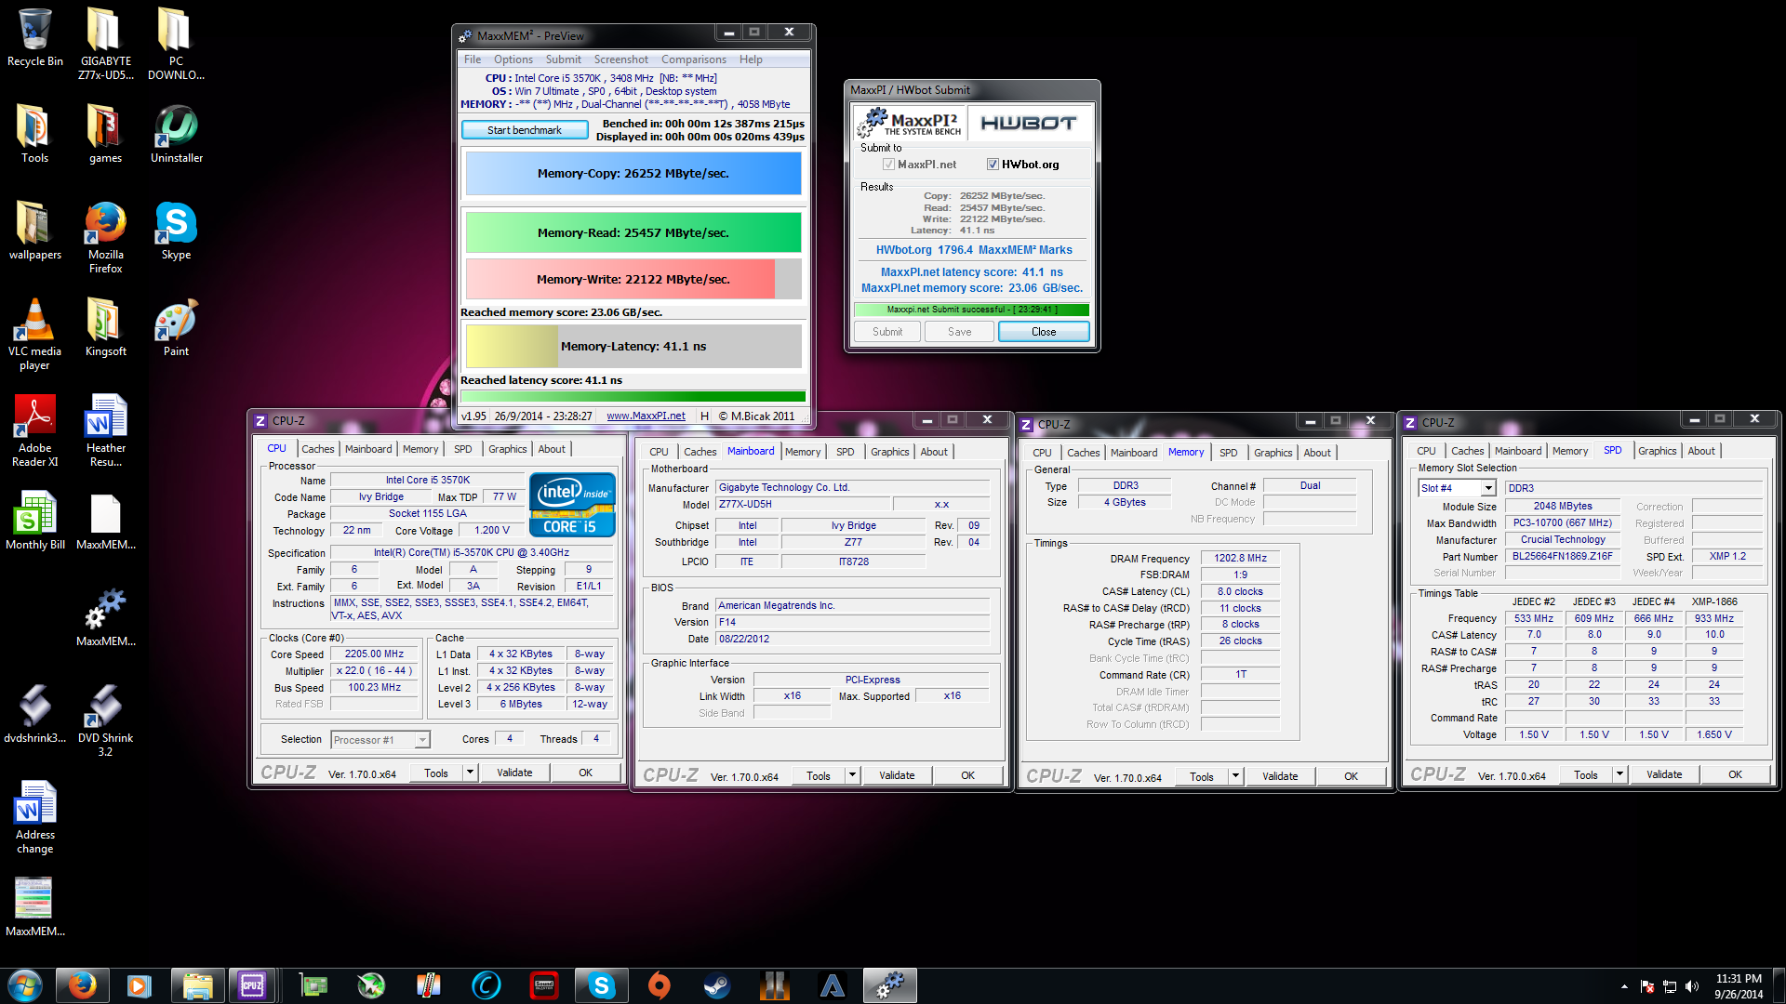The image size is (1786, 1004).
Task: Open the Monthly Bill spreadsheet icon
Action: tap(34, 521)
